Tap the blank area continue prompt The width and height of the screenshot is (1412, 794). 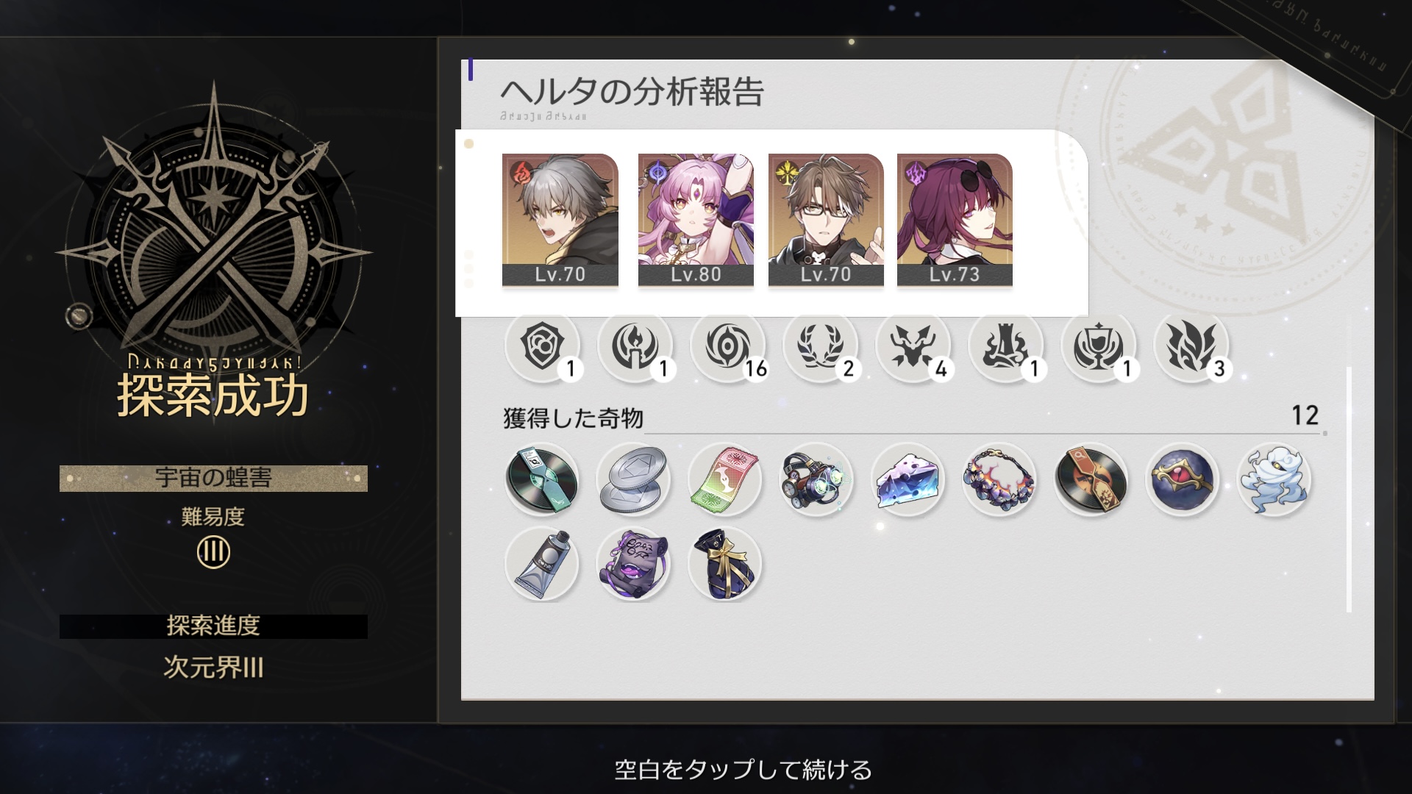[x=743, y=770]
